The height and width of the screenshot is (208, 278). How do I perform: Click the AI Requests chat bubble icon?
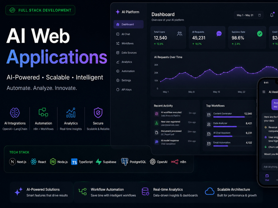219,34
